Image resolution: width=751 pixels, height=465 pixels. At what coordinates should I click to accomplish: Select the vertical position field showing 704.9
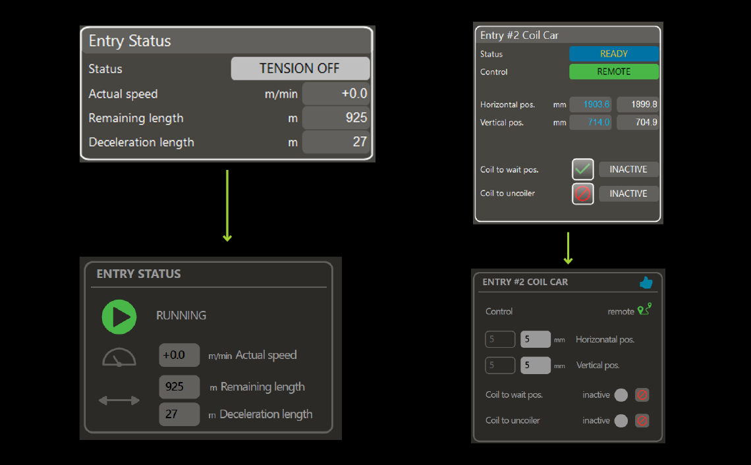click(x=638, y=122)
